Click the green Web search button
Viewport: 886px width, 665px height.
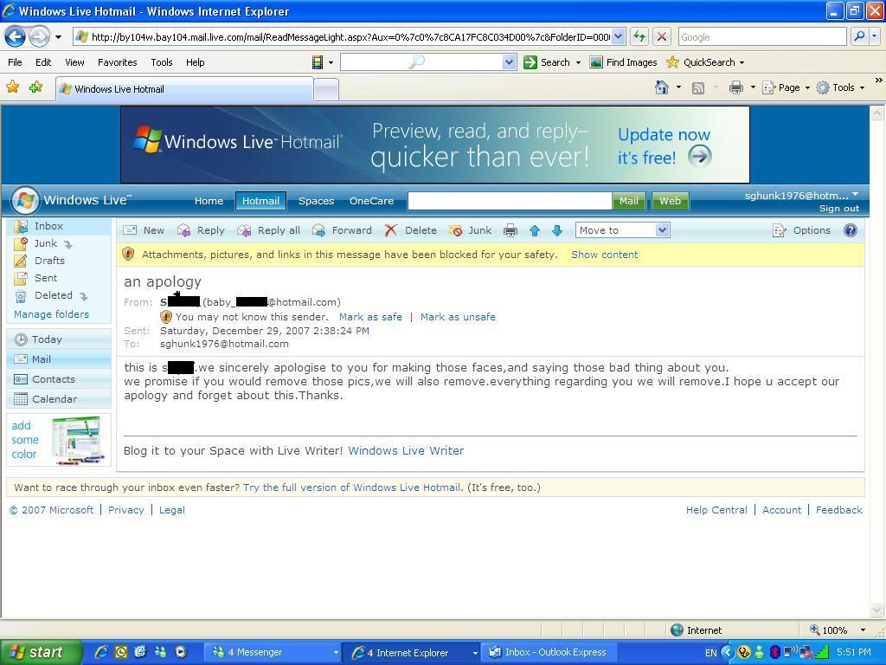[671, 201]
